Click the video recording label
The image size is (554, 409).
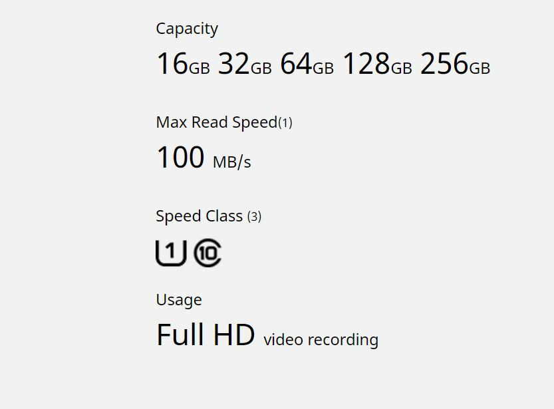321,340
